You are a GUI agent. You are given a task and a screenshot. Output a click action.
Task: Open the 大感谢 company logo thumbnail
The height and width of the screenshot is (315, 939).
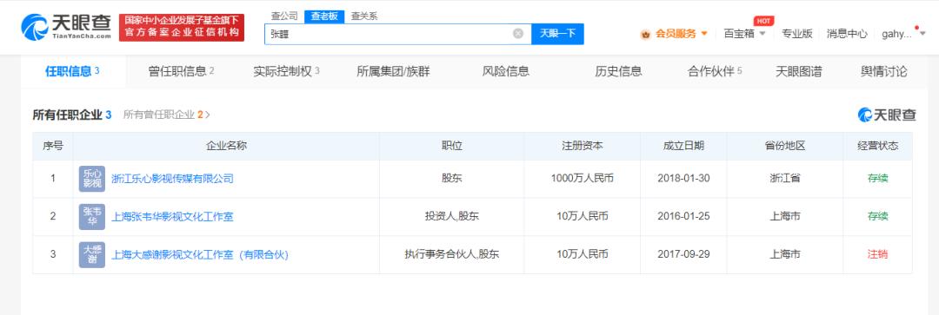coord(91,254)
